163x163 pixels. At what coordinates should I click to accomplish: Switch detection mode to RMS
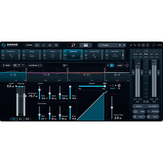click(27, 119)
